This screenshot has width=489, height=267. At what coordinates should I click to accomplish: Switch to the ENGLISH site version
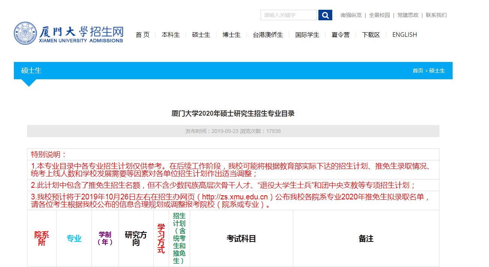tap(404, 35)
